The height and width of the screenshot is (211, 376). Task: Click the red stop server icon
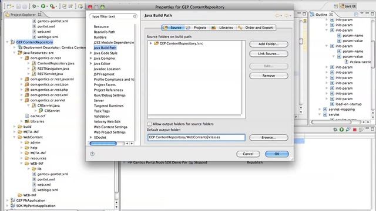354,130
